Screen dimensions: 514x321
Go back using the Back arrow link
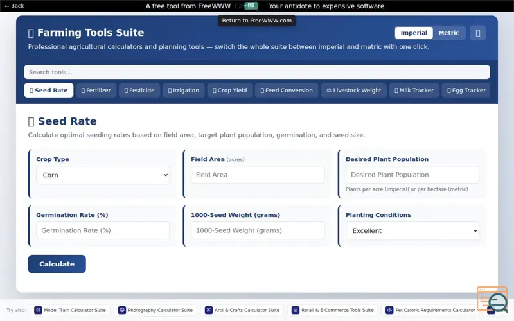[14, 6]
